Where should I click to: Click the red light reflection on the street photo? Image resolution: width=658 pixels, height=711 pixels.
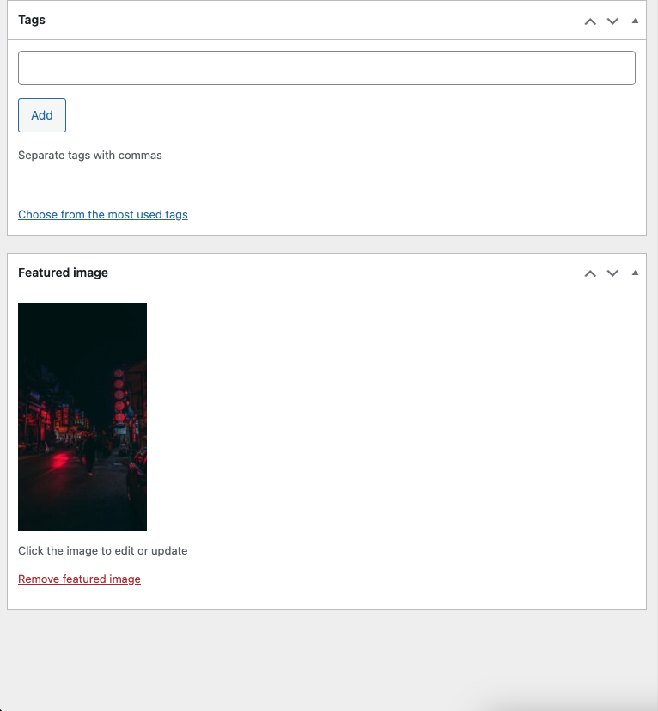coord(60,462)
